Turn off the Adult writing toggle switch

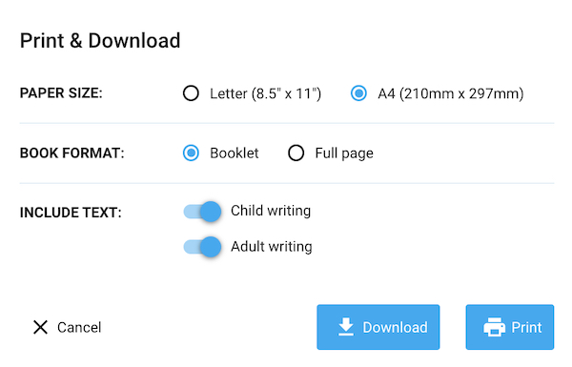point(202,247)
